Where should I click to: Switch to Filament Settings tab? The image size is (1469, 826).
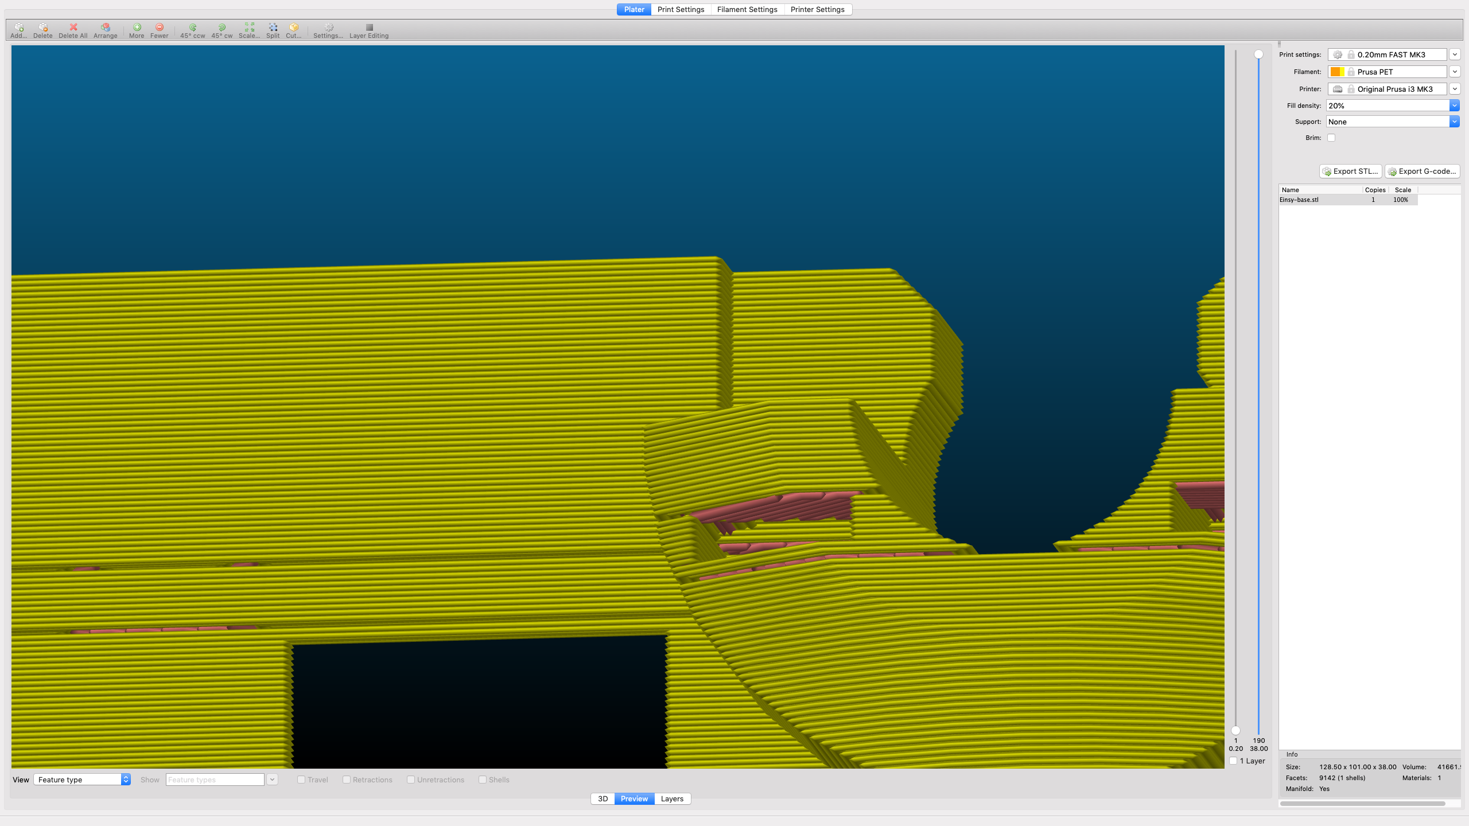[x=747, y=9]
